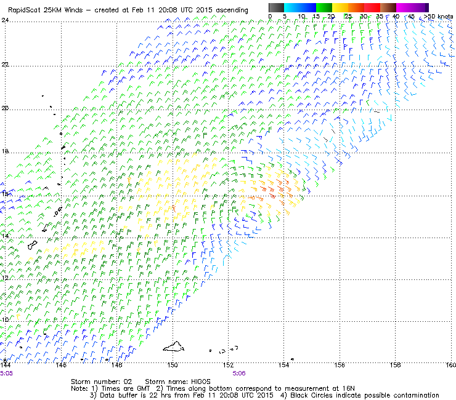Select the red 30-35 knots legend segment
Screen dimensions: 456x400
click(372, 7)
